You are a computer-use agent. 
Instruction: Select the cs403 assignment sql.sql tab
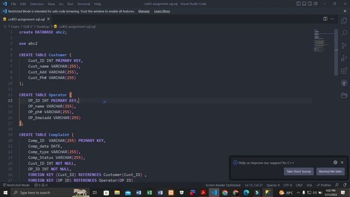click(26, 19)
